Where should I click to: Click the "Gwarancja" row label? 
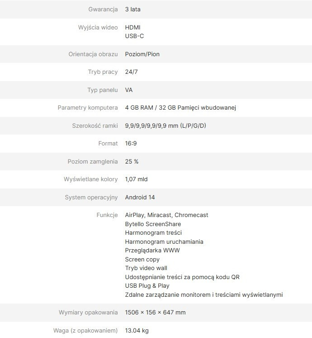click(x=103, y=9)
